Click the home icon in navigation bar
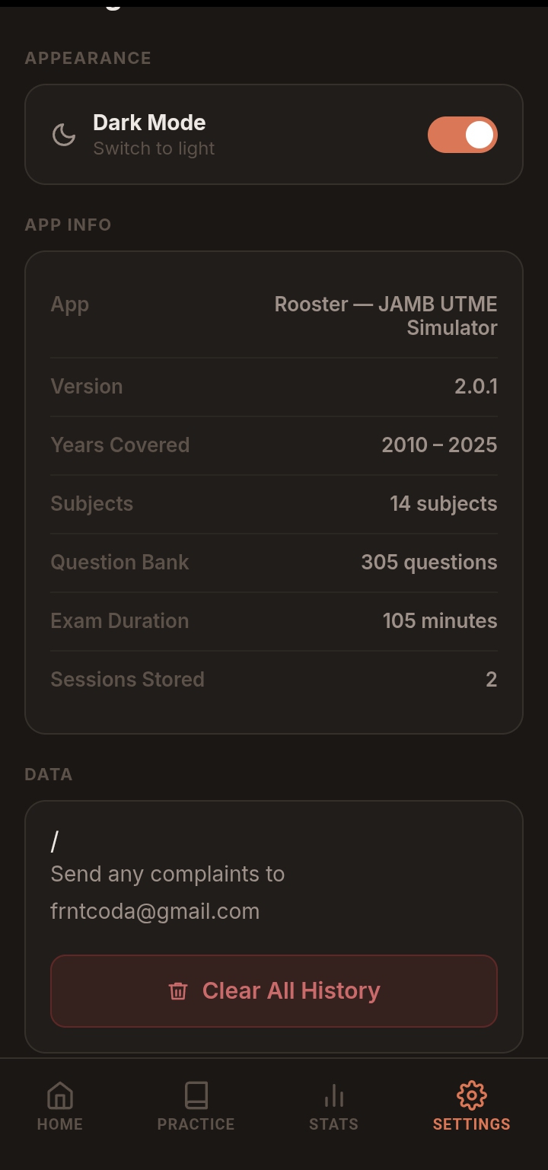The width and height of the screenshot is (548, 1170). click(x=59, y=1096)
